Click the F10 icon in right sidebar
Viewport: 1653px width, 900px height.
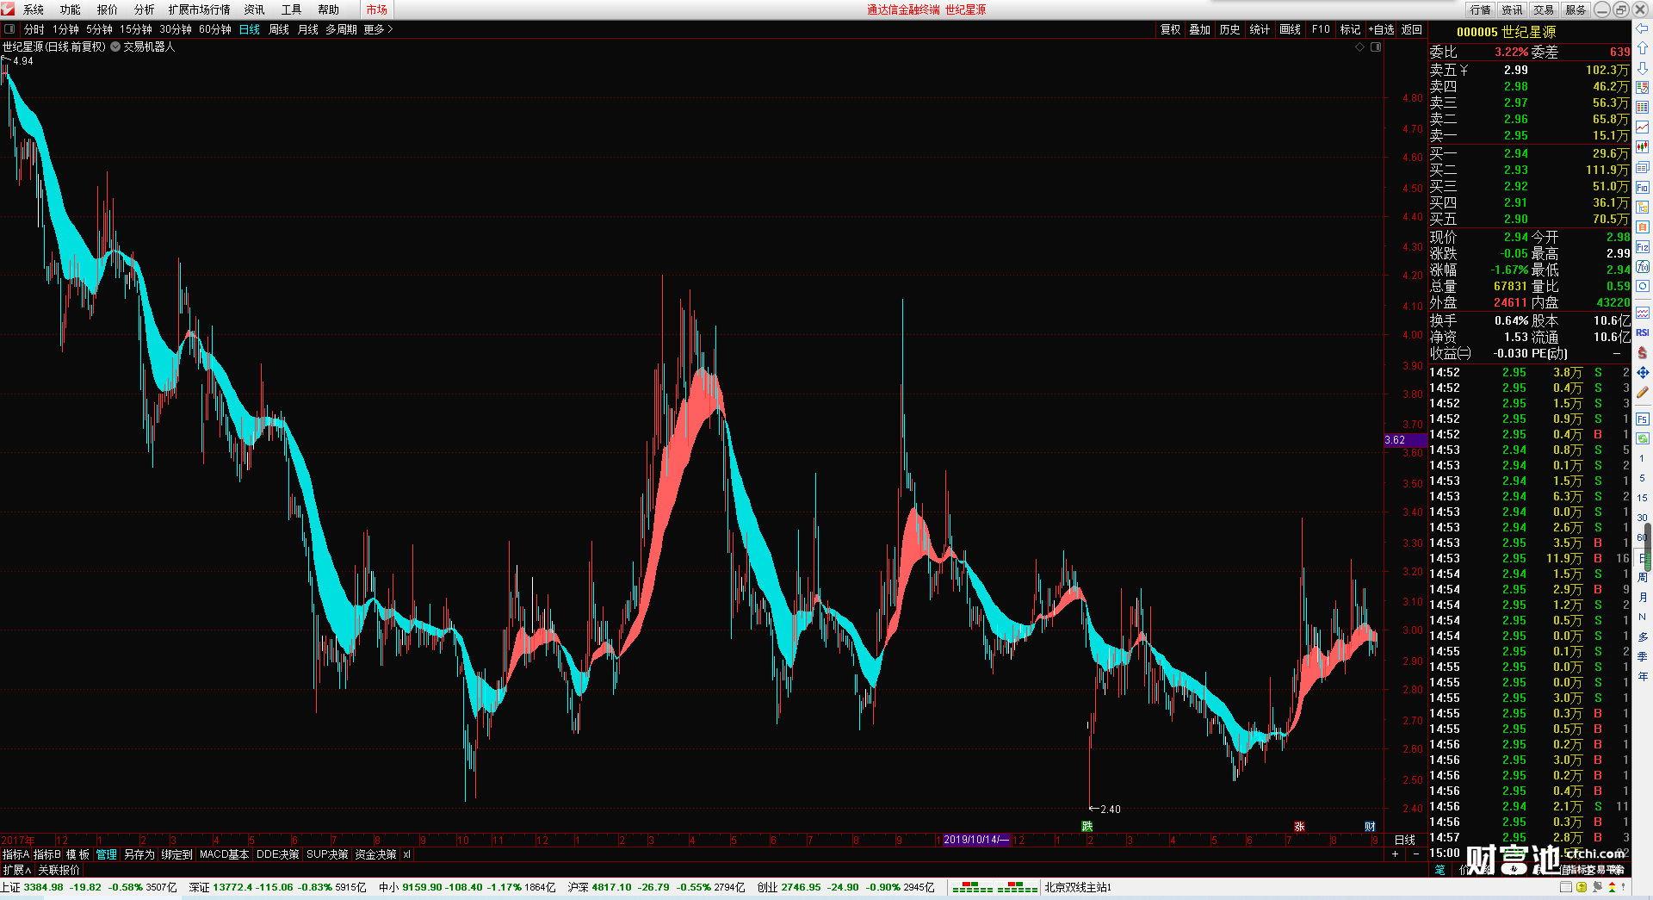tap(1642, 187)
